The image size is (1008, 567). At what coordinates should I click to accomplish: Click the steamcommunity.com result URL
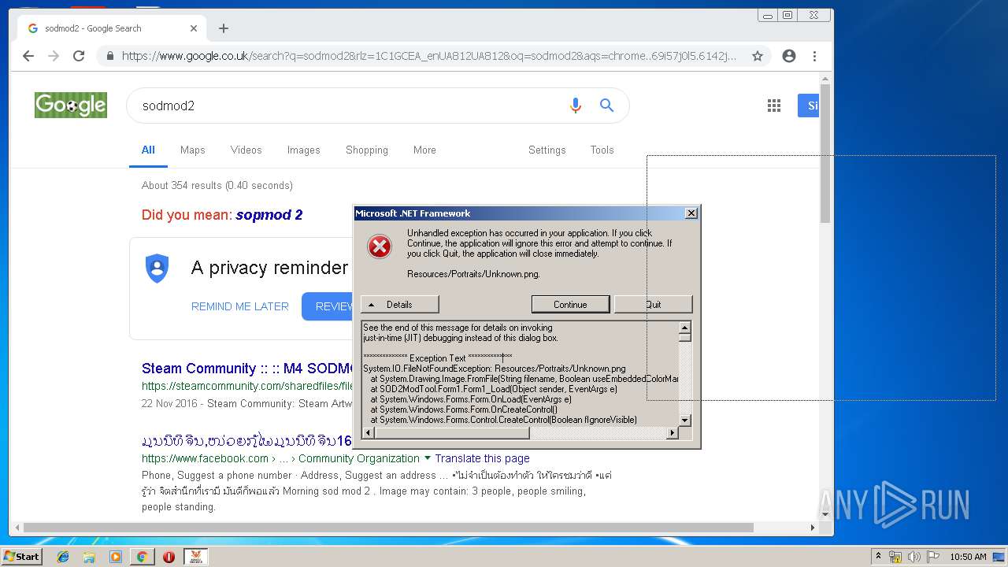247,386
